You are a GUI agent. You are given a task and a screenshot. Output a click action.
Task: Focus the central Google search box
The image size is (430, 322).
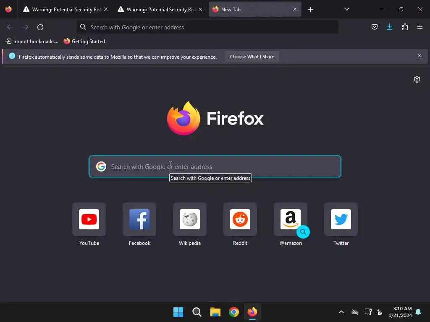point(215,166)
